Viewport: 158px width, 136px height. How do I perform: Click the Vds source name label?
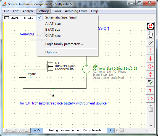[x=95, y=66]
